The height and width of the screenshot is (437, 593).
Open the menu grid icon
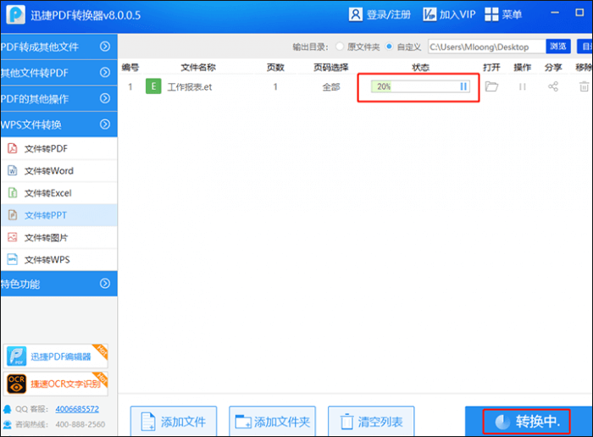[491, 14]
